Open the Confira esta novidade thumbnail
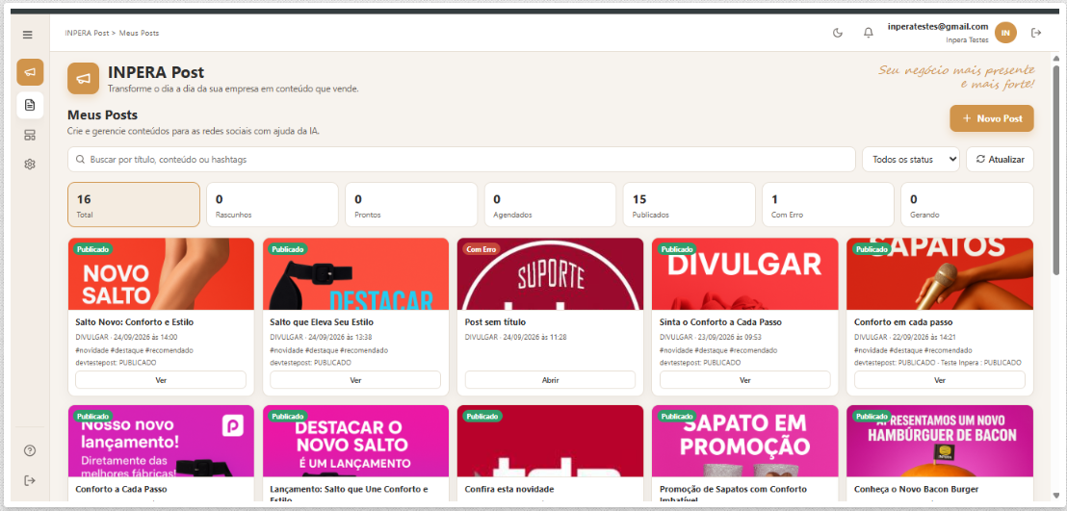This screenshot has width=1067, height=511. tap(551, 441)
